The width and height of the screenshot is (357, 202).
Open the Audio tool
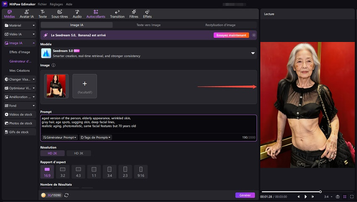tap(77, 14)
